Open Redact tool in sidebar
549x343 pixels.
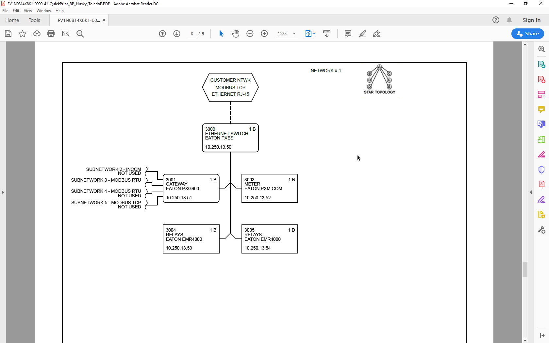tap(541, 155)
